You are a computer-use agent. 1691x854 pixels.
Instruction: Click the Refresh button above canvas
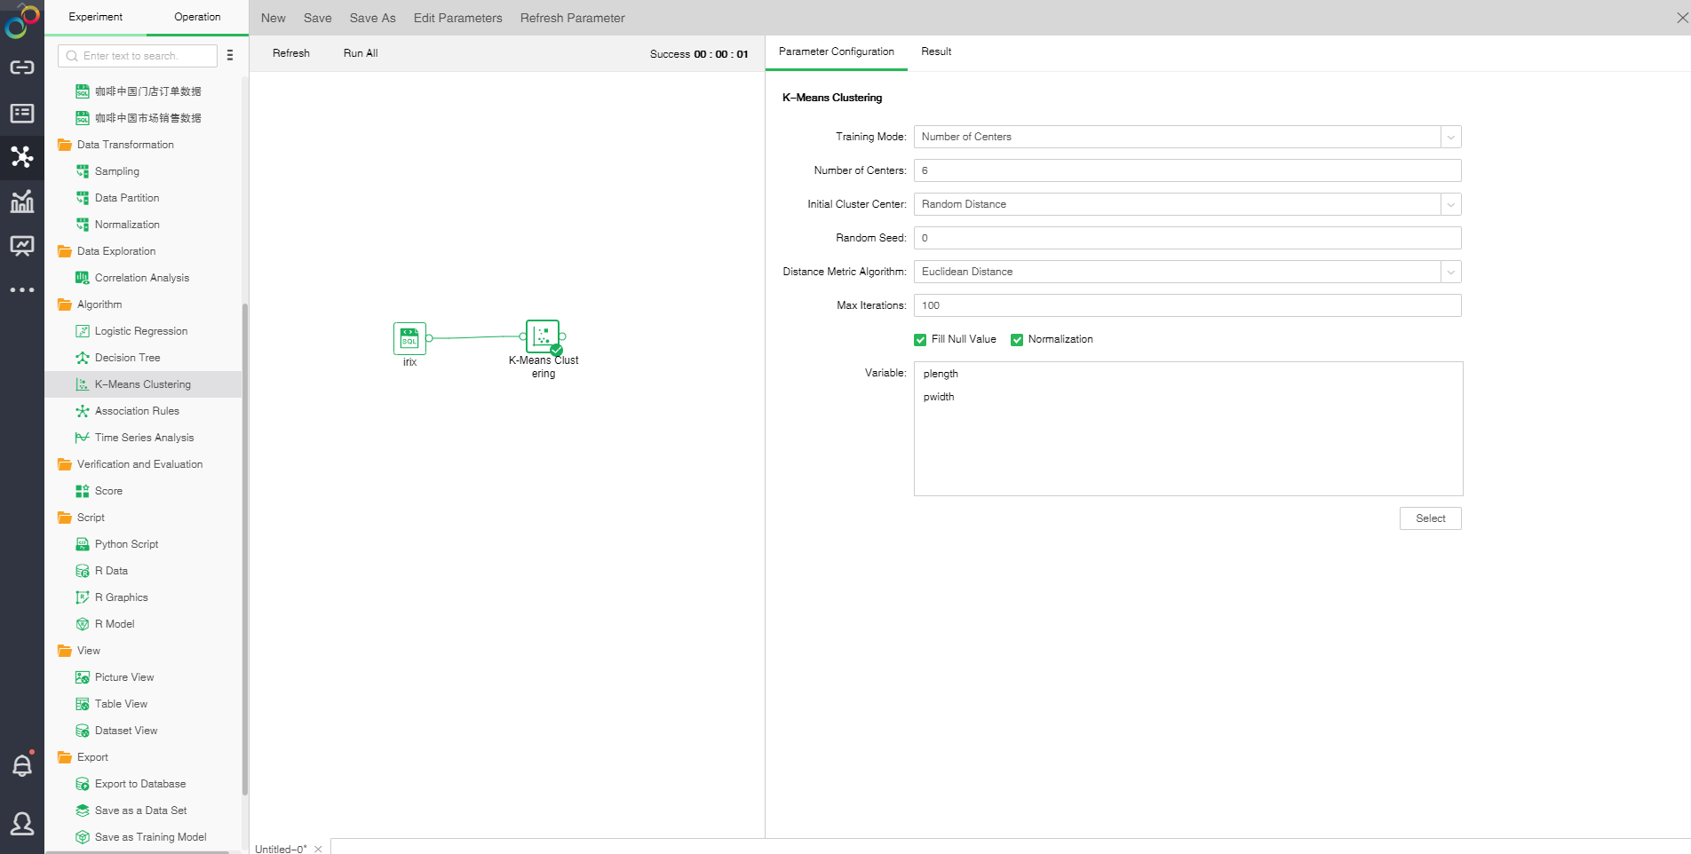tap(291, 53)
